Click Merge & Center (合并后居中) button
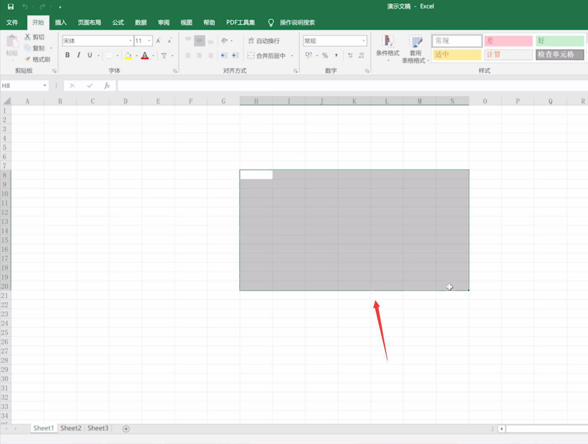The image size is (588, 444). (266, 56)
